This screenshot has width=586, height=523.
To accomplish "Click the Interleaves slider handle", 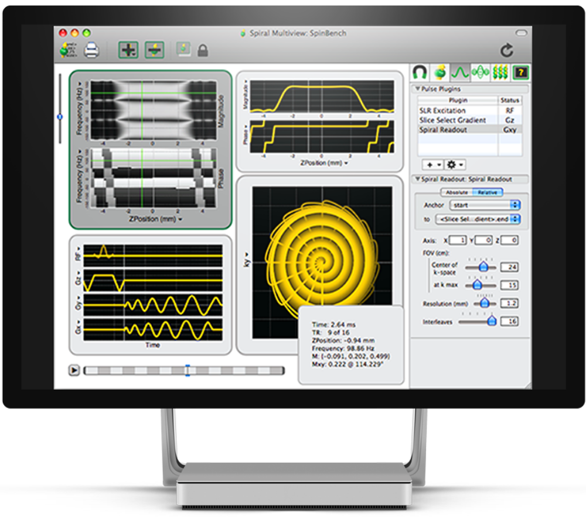I will click(492, 321).
